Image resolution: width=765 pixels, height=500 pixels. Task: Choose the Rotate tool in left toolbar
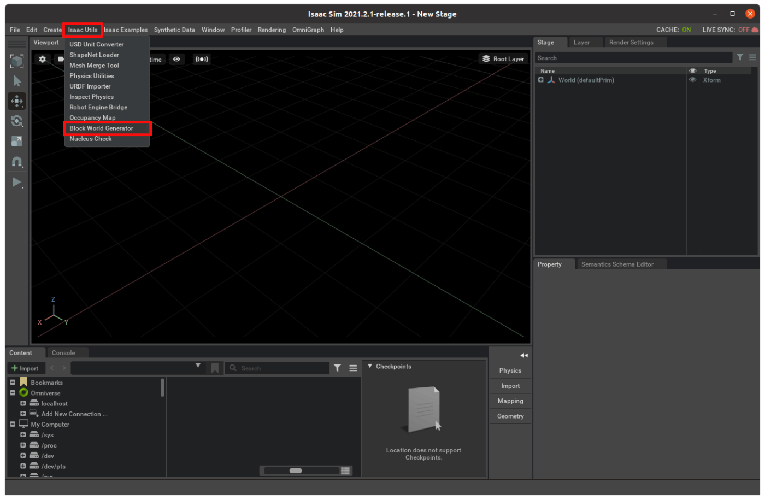coord(17,121)
